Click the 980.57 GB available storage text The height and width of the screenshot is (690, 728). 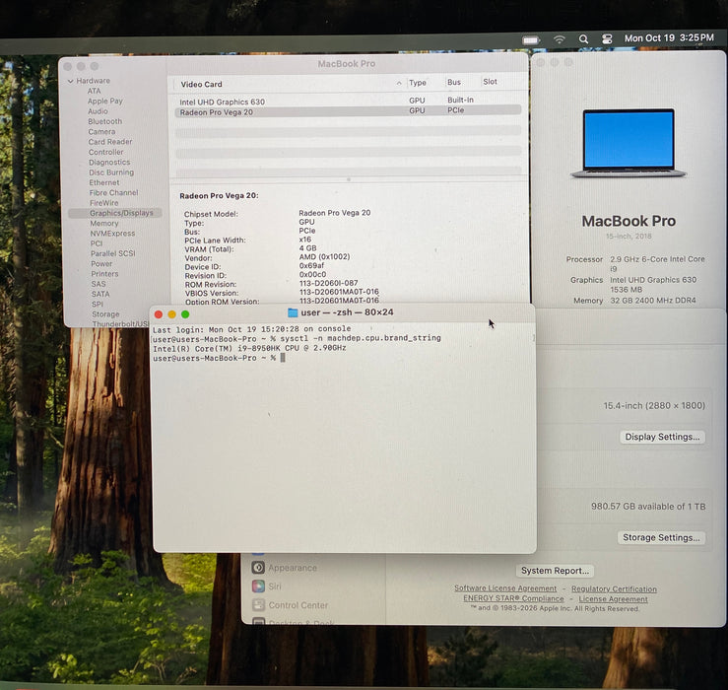click(x=648, y=506)
